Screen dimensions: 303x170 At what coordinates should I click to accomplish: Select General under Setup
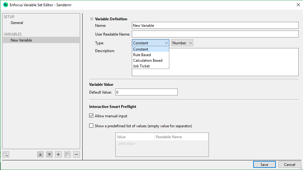17,23
